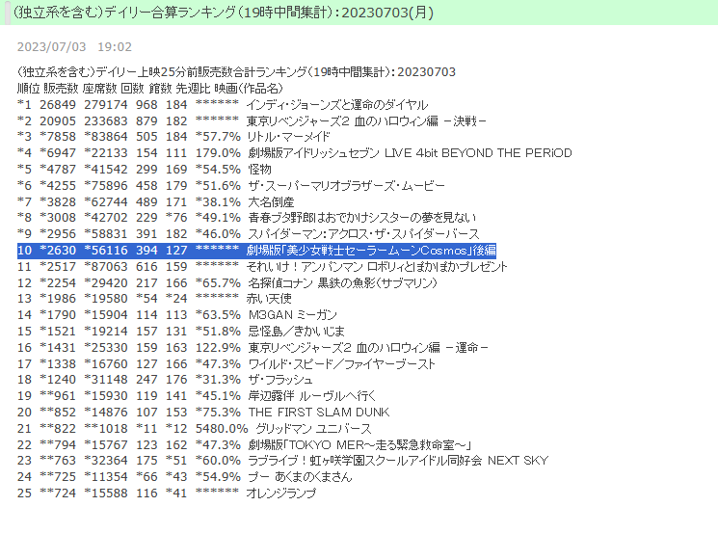Click sales figure 20905 in rank 2
The width and height of the screenshot is (718, 560).
[x=58, y=120]
